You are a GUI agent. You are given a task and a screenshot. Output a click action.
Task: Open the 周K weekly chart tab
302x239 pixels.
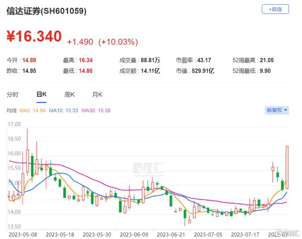tap(69, 95)
